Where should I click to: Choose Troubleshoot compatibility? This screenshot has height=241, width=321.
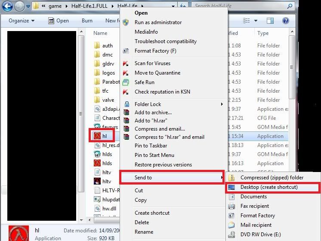pyautogui.click(x=166, y=41)
